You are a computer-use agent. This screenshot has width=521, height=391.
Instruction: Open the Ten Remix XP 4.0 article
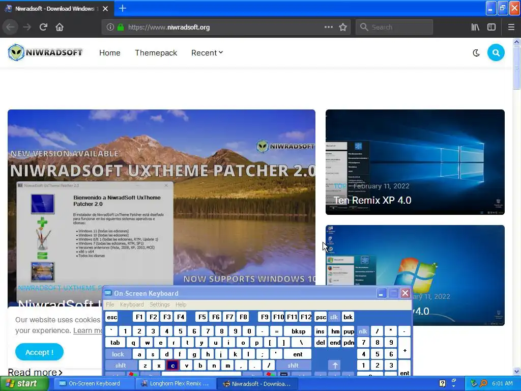pyautogui.click(x=415, y=162)
